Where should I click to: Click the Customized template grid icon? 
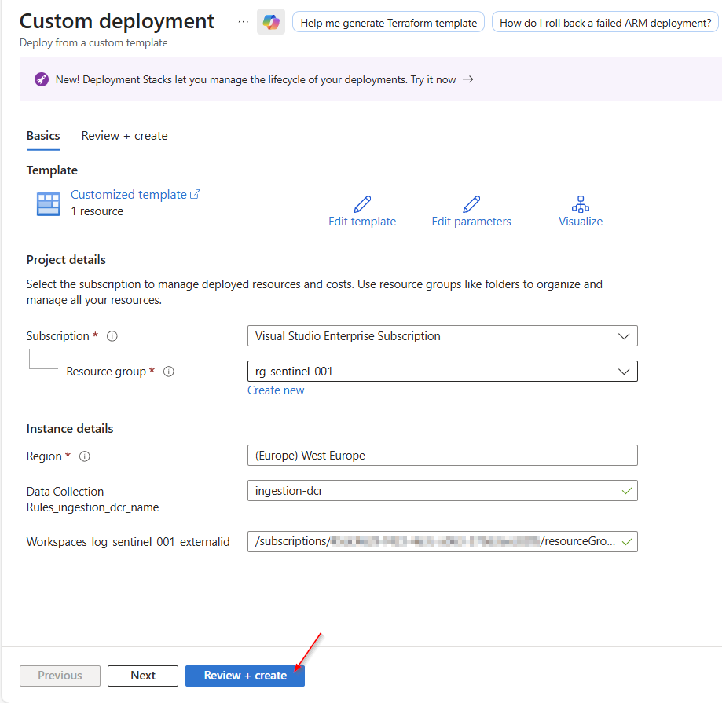[x=49, y=203]
